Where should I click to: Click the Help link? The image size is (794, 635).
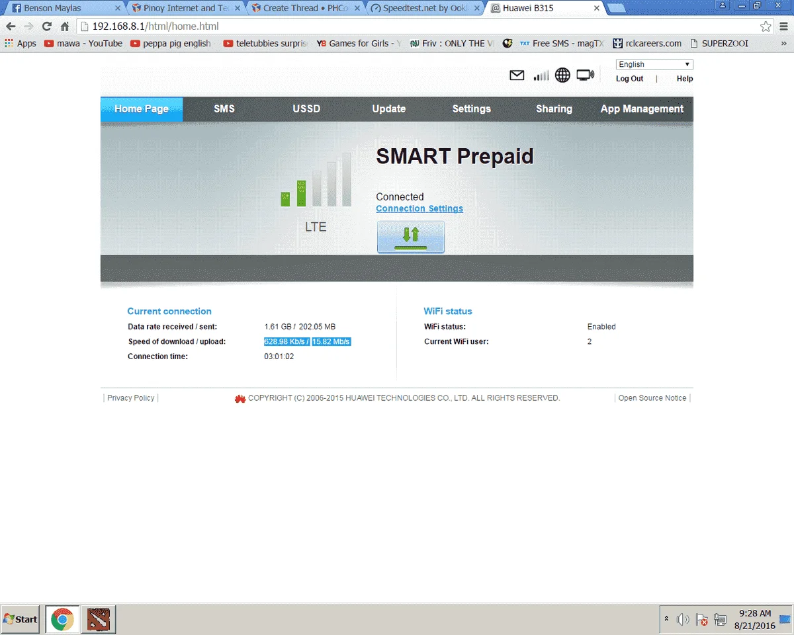(x=685, y=79)
